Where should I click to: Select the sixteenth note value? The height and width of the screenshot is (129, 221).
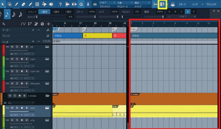click(x=7, y=14)
